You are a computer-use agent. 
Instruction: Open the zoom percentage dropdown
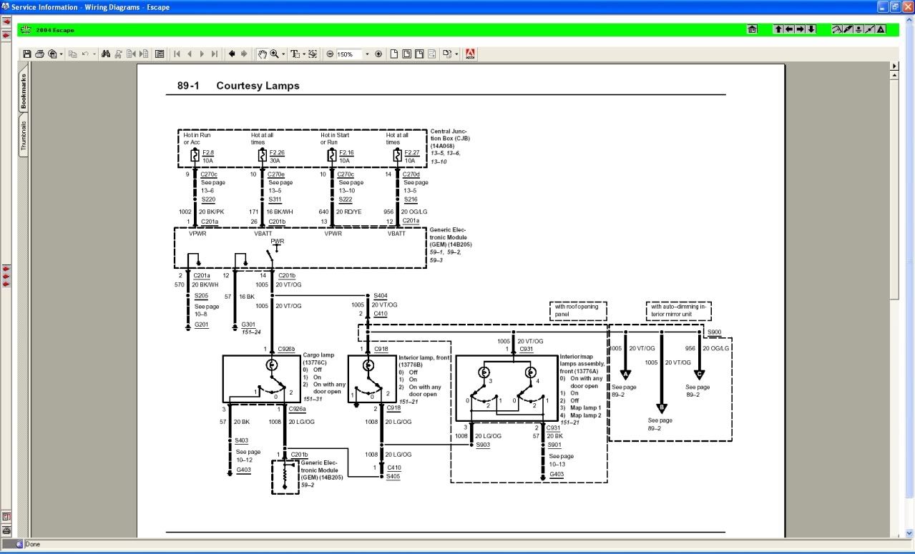[368, 54]
